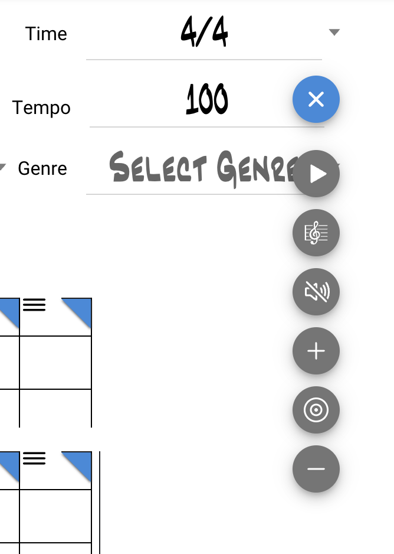Viewport: 394px width, 554px height.
Task: Click the concentric circles target button
Action: pos(316,410)
